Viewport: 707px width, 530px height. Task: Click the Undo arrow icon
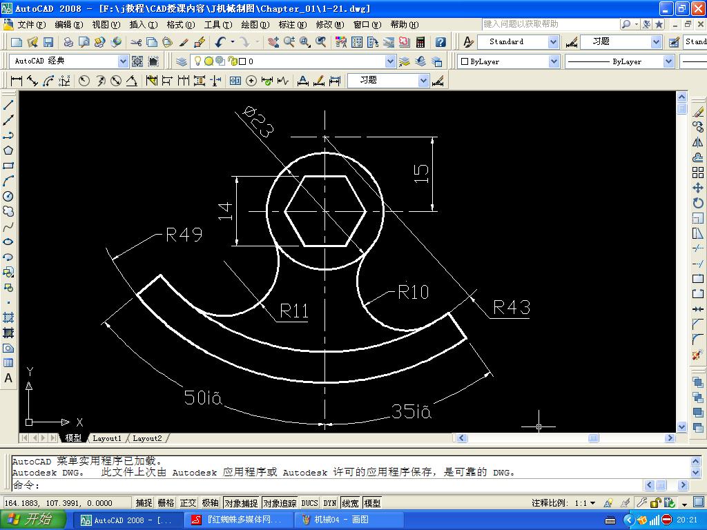tap(220, 42)
